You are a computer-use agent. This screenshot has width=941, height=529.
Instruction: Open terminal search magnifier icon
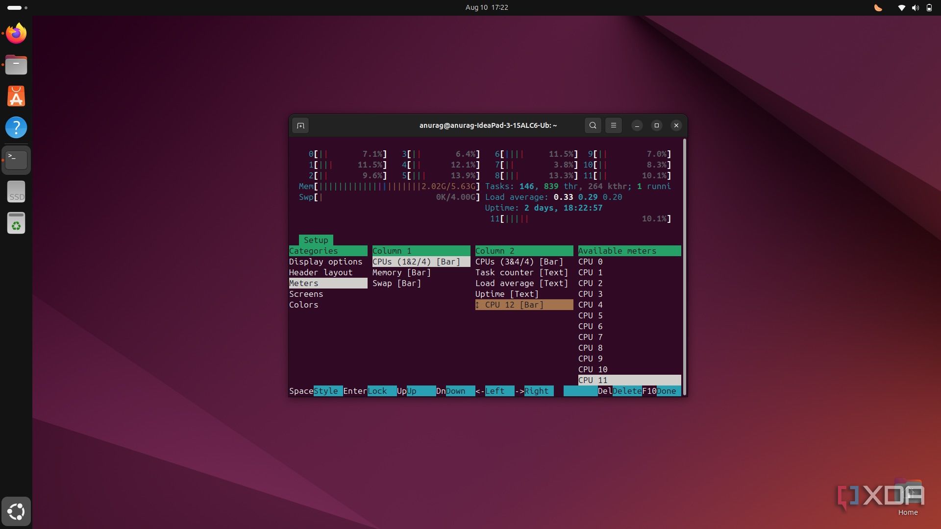point(593,125)
